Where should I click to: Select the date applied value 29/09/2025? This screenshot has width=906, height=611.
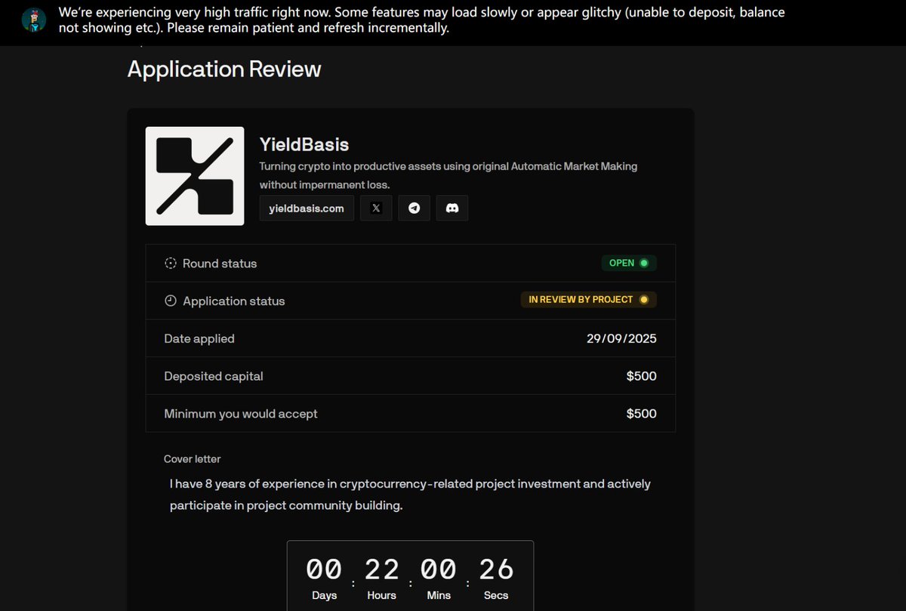(621, 338)
